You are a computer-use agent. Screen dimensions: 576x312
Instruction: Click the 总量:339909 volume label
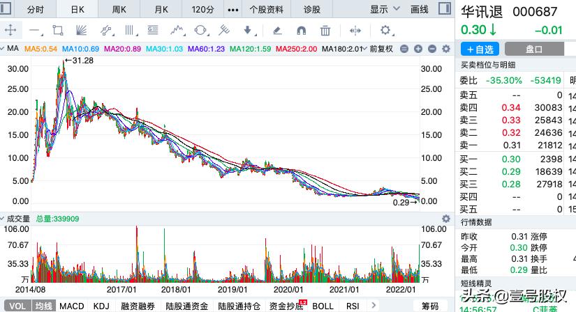[x=58, y=219]
